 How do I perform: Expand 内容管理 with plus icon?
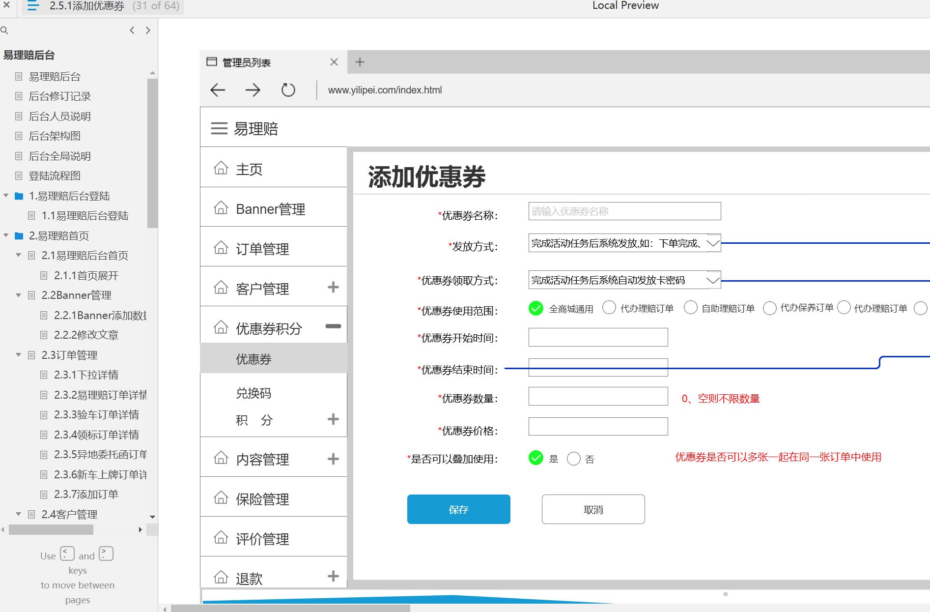pyautogui.click(x=333, y=459)
